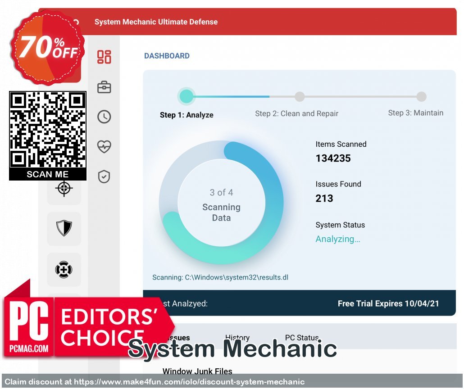Click the System Mechanic Ultimate Defense title
464x389 pixels.
(156, 22)
